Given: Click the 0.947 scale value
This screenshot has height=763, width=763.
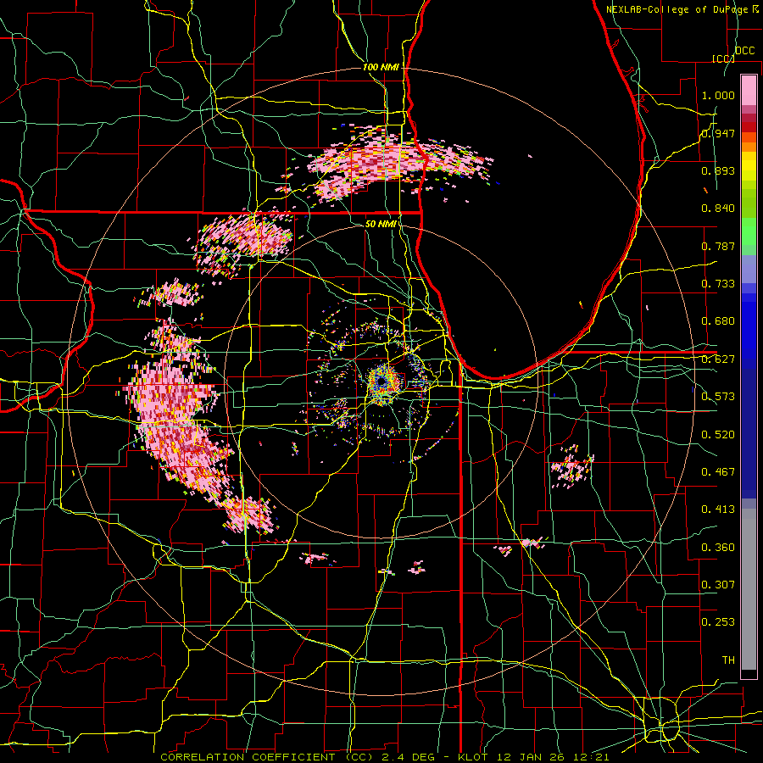Looking at the screenshot, I should pos(718,133).
